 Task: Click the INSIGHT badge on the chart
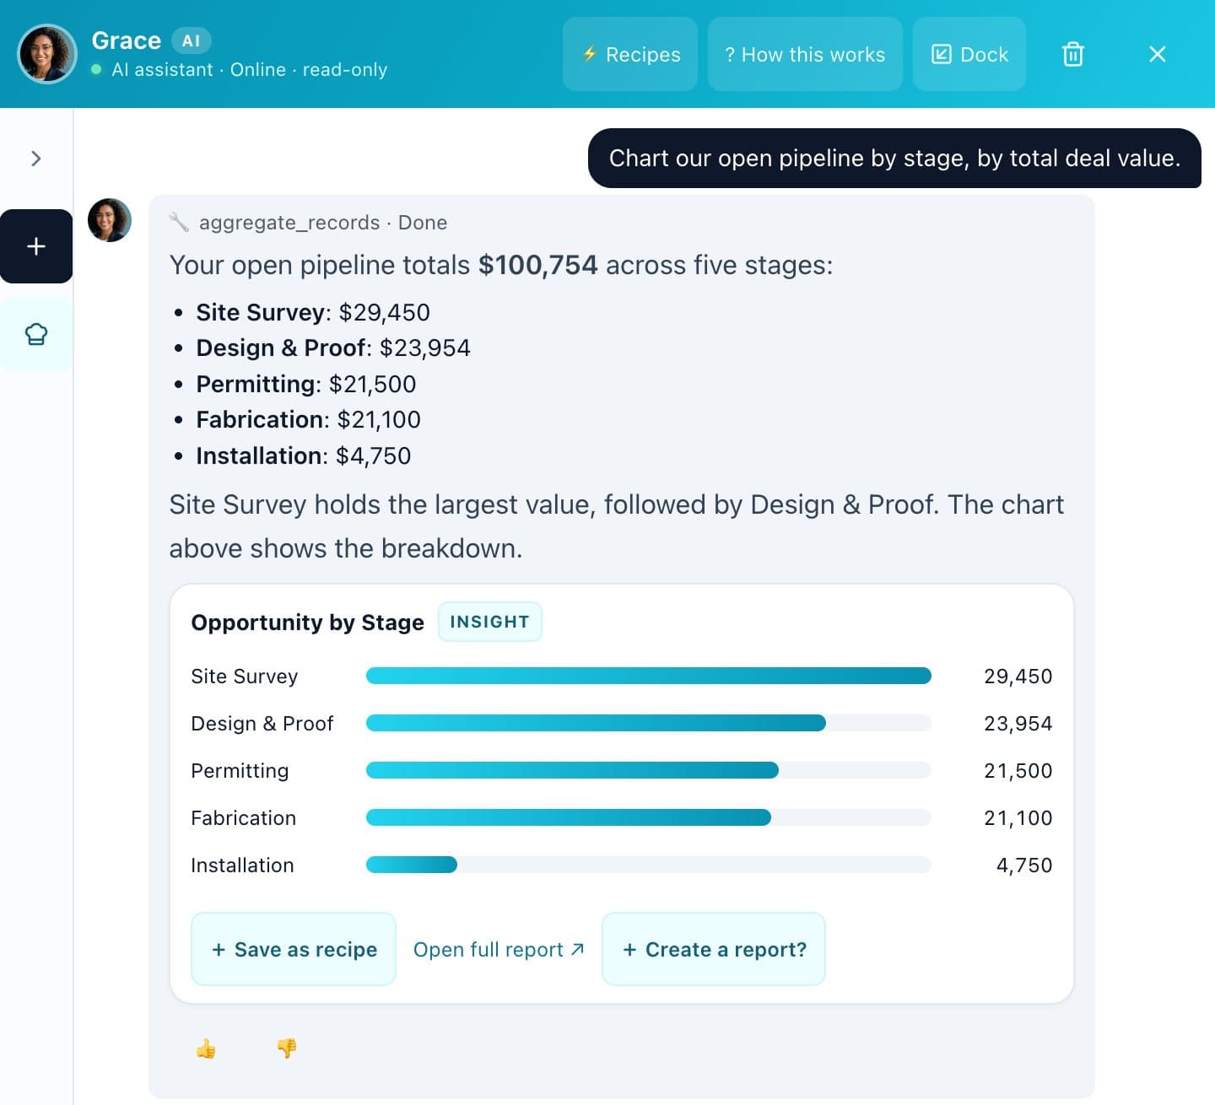pos(489,622)
